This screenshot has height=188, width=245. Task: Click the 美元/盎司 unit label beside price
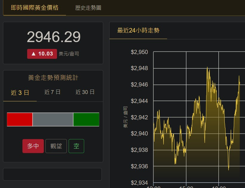pyautogui.click(x=69, y=54)
